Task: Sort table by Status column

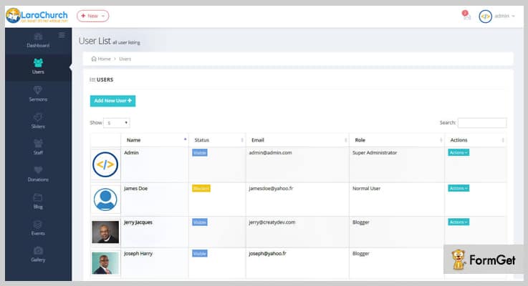Action: pos(217,140)
